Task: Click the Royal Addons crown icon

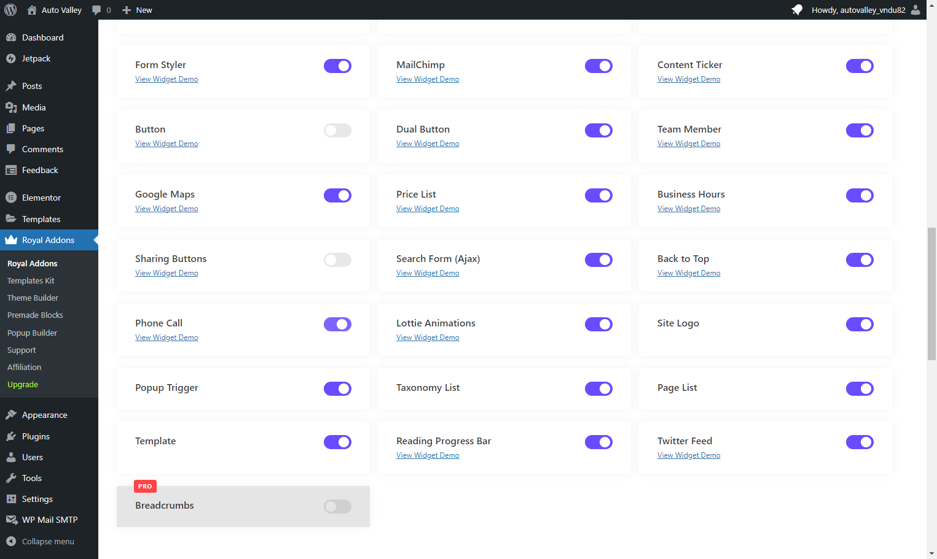Action: 11,240
